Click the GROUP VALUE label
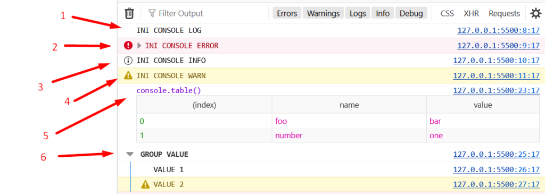Image resolution: width=545 pixels, height=194 pixels. click(164, 155)
